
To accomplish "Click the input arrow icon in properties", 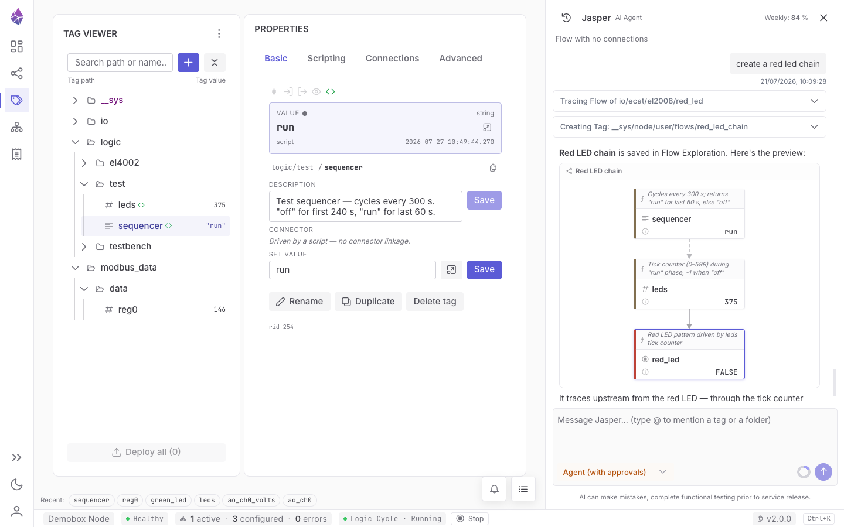I will coord(288,91).
